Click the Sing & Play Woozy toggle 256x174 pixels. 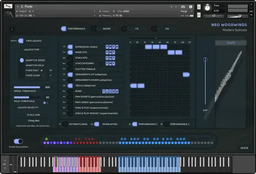tap(70, 113)
